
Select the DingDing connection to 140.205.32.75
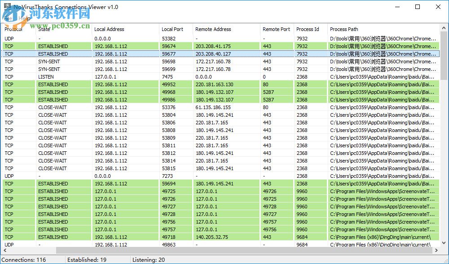coord(135,237)
